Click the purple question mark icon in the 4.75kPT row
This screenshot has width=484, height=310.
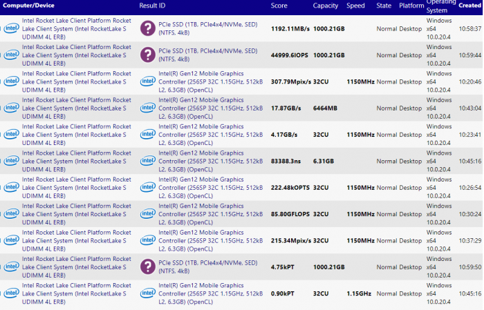pos(148,267)
